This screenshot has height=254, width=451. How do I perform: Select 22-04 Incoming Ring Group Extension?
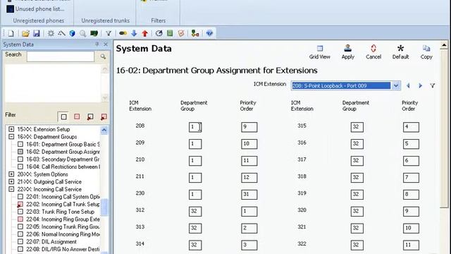[63, 219]
